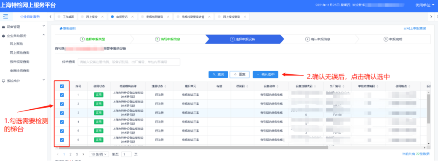Click the jump-to-page number input
This screenshot has width=438, height=161.
coord(126,154)
